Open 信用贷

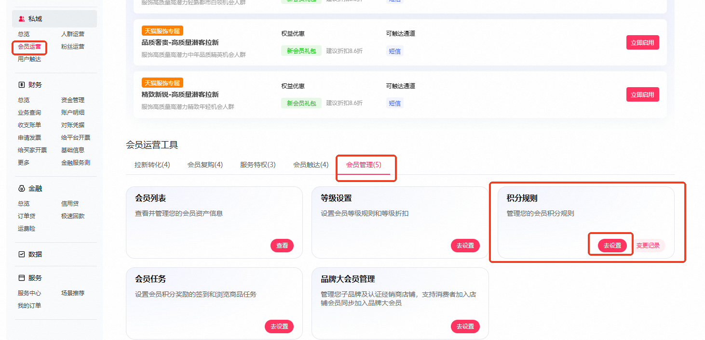coord(70,204)
